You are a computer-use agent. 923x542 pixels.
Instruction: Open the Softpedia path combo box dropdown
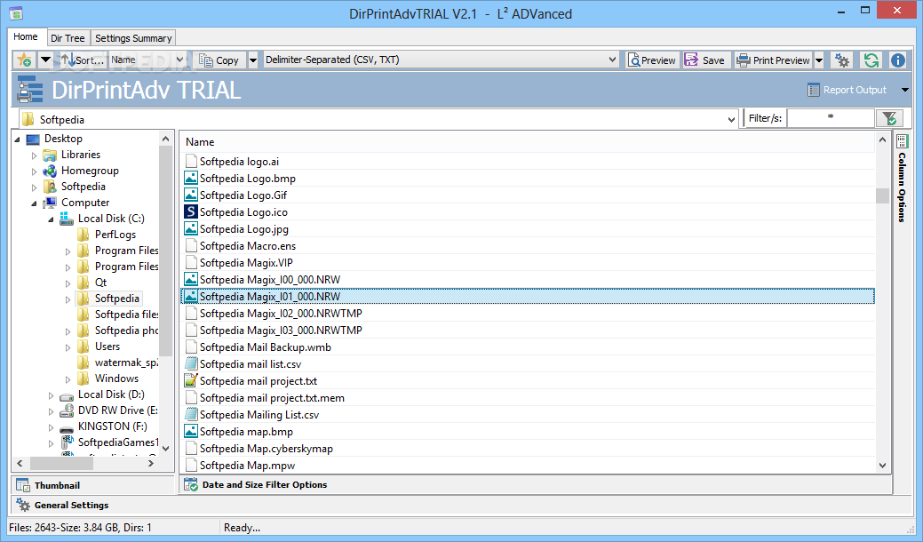[x=731, y=119]
